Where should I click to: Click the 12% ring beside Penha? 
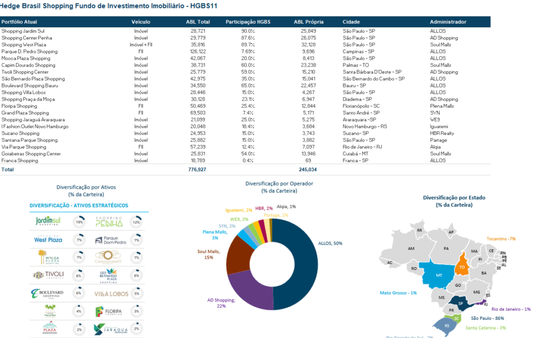pos(136,222)
